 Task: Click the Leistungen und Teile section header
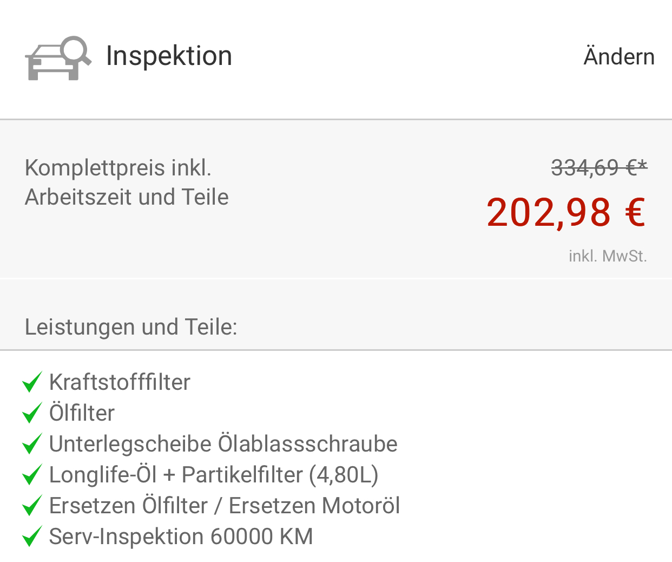[131, 327]
